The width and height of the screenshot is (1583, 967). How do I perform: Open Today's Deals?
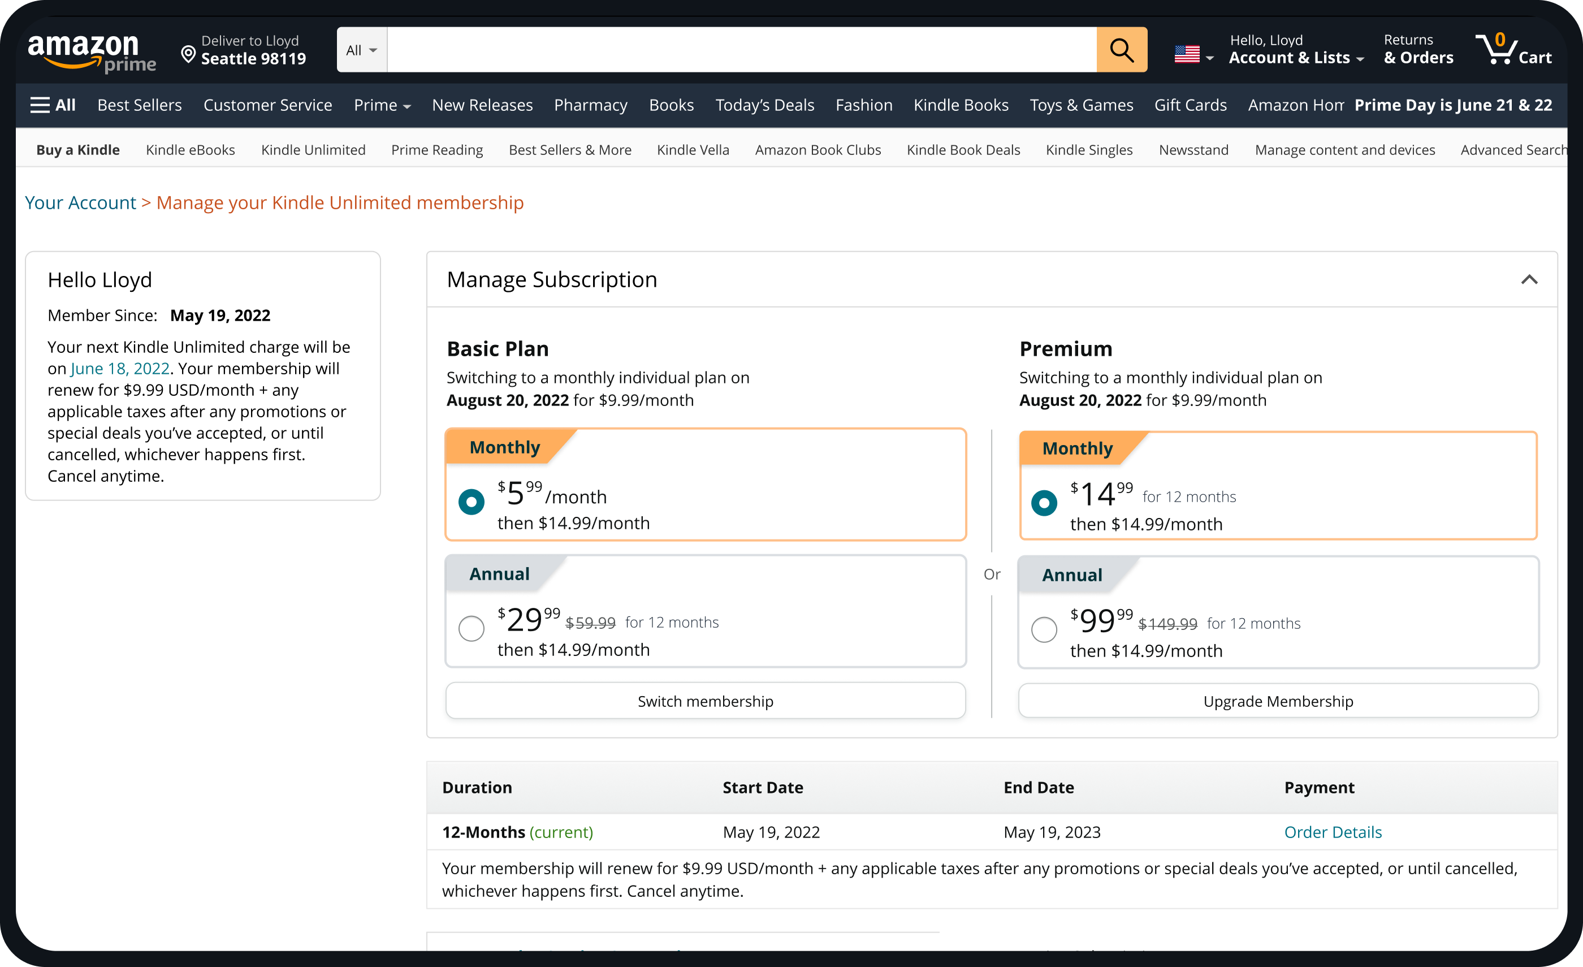coord(764,105)
